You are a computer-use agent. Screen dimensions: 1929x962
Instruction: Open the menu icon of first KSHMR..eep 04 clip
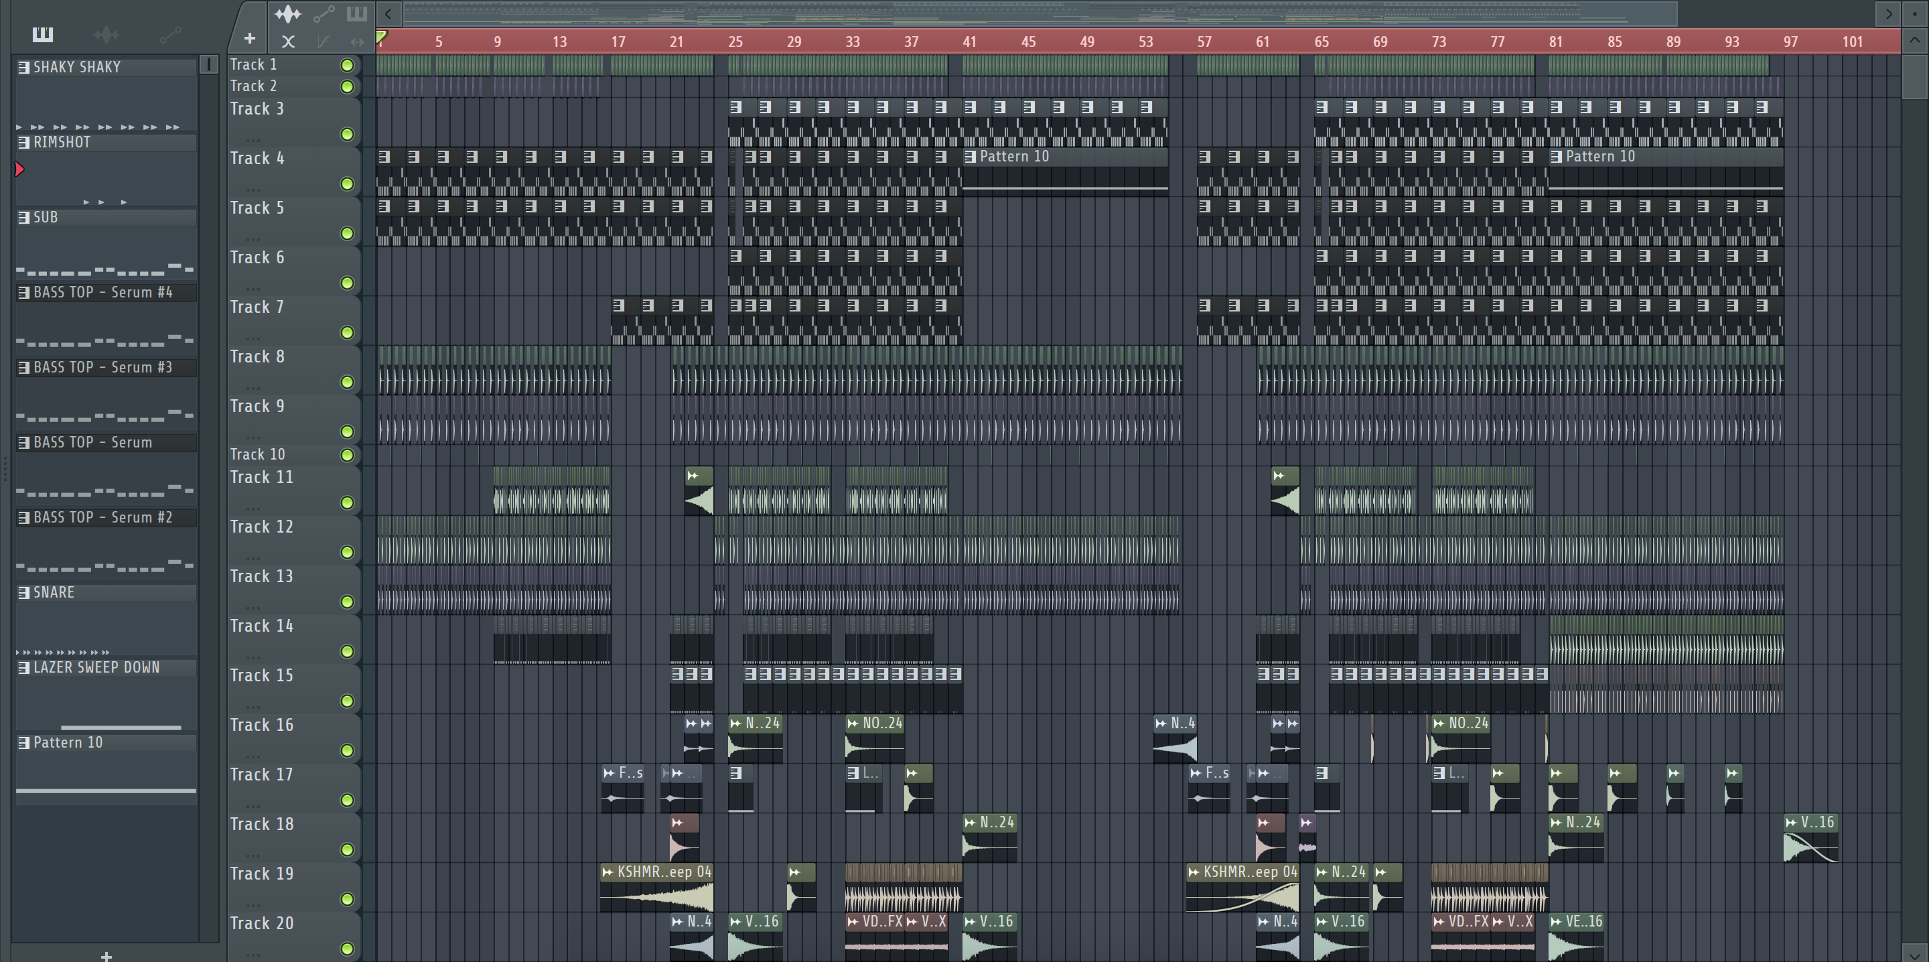click(608, 872)
